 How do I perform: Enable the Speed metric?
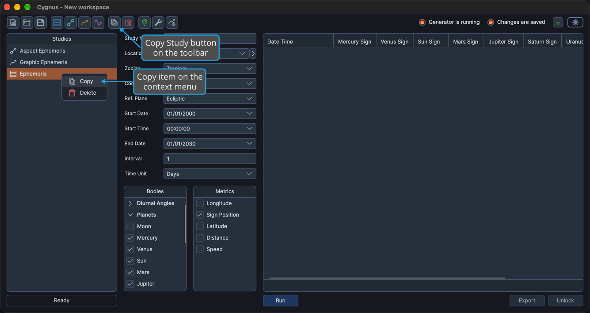pos(200,249)
